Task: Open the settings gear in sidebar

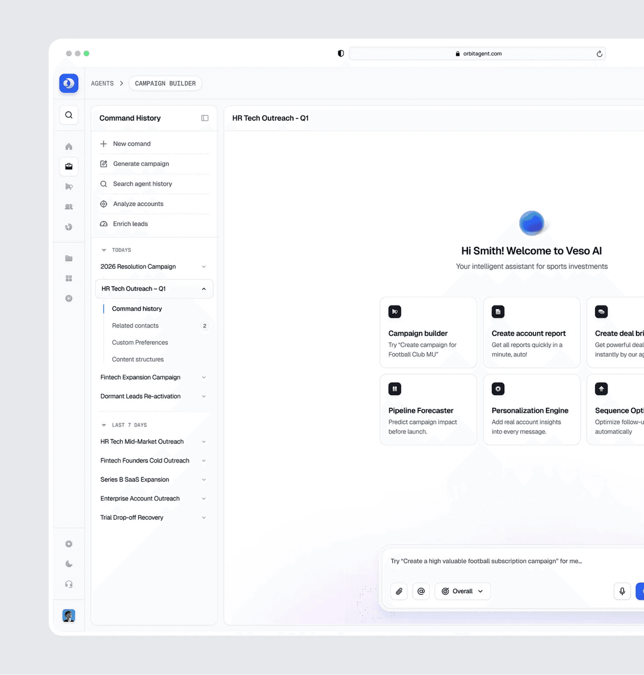Action: pos(69,544)
